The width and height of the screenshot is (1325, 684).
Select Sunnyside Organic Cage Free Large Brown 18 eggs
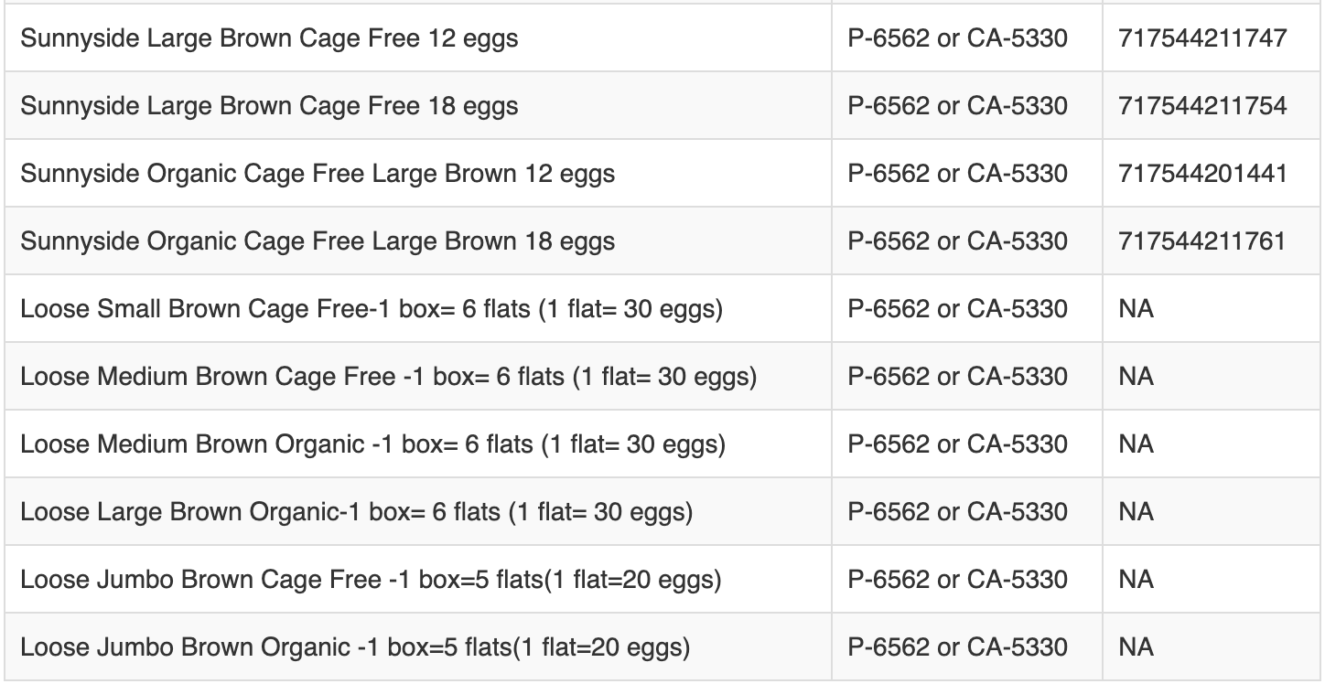click(x=318, y=241)
